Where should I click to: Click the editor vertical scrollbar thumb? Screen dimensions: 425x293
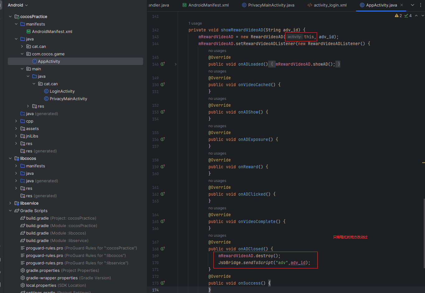[x=423, y=233]
